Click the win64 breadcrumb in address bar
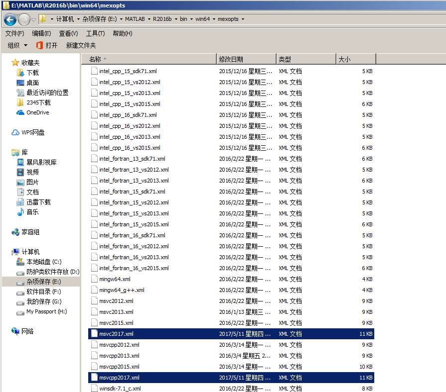Image resolution: width=446 pixels, height=392 pixels. click(202, 19)
